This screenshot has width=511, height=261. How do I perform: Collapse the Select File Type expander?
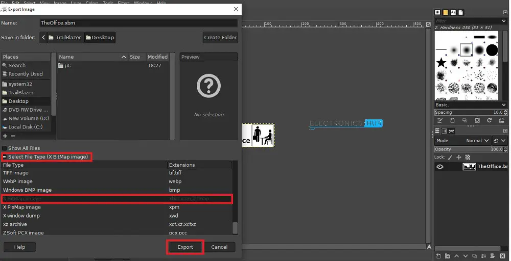pos(5,157)
